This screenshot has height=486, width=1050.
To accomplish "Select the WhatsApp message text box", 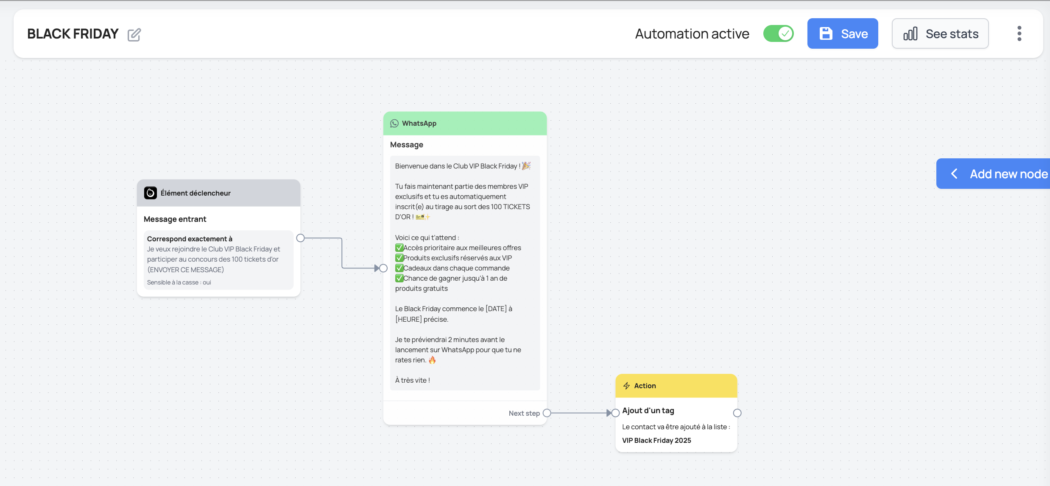I will 465,273.
